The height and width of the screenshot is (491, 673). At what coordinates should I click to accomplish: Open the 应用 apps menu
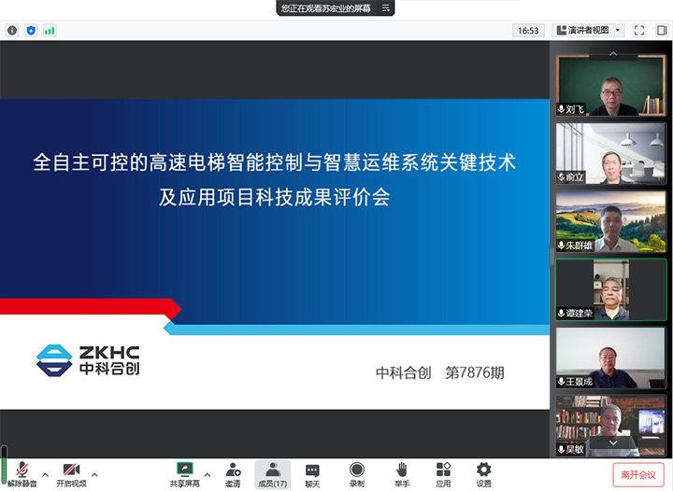pyautogui.click(x=443, y=474)
